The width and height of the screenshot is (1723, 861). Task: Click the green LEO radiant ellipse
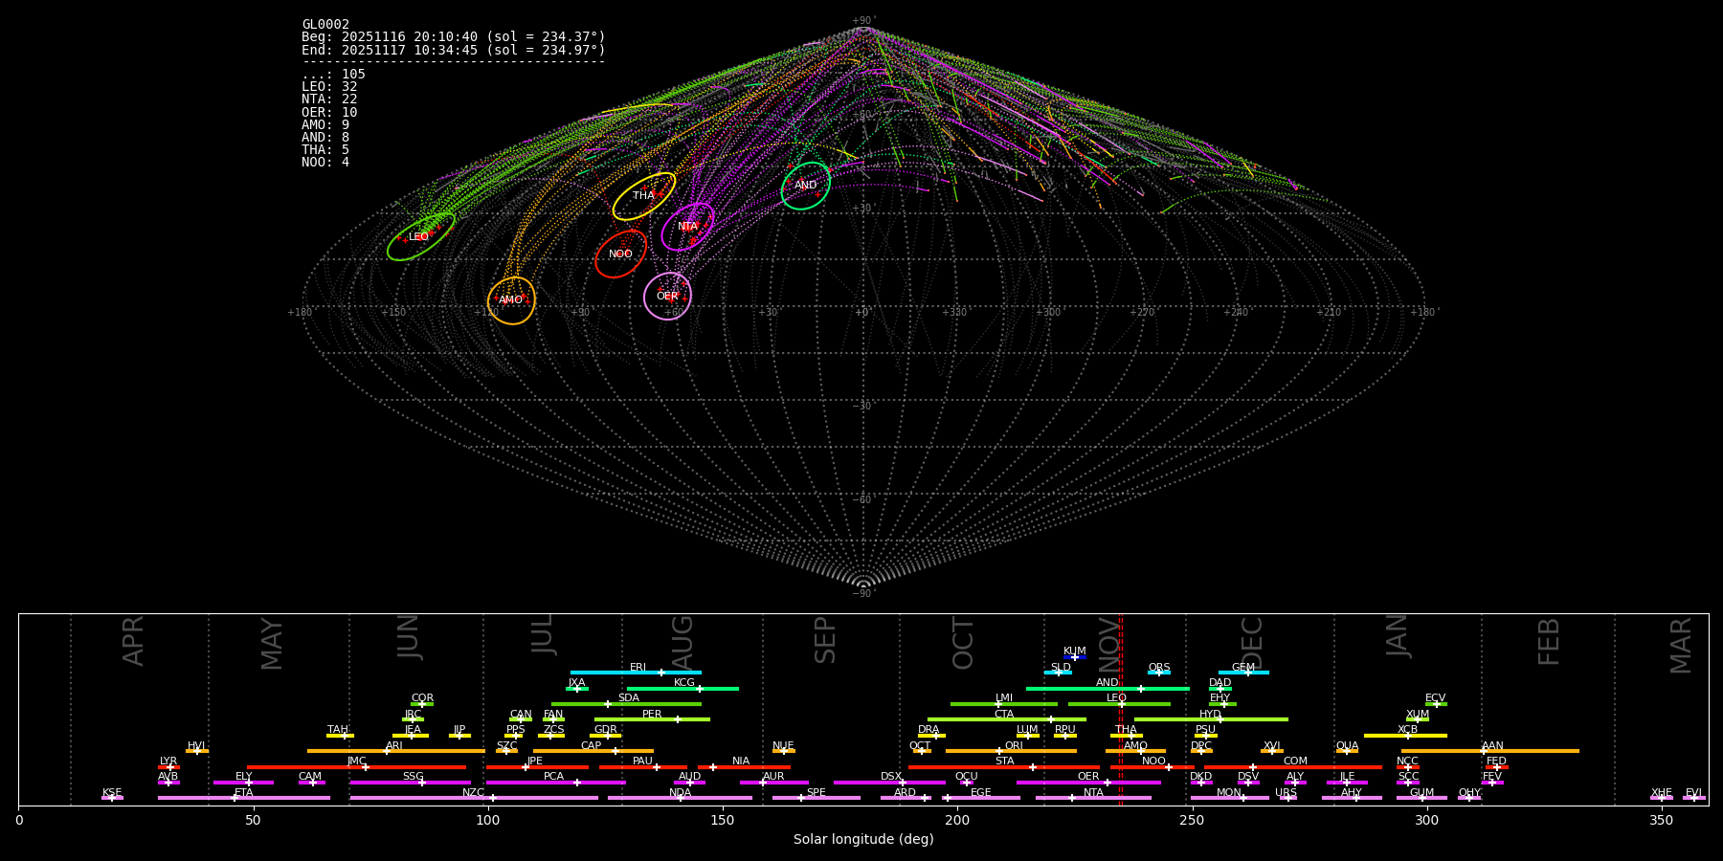coord(420,237)
